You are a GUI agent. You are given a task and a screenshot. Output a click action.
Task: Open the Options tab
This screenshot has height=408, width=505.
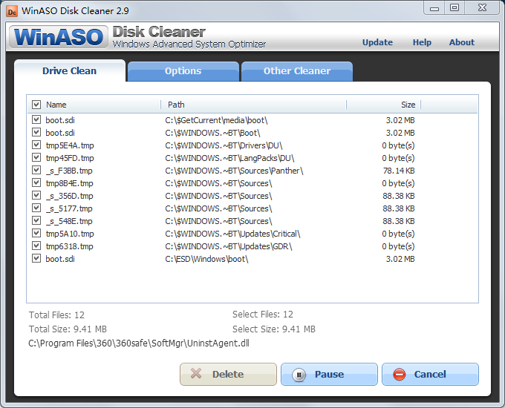(x=183, y=71)
